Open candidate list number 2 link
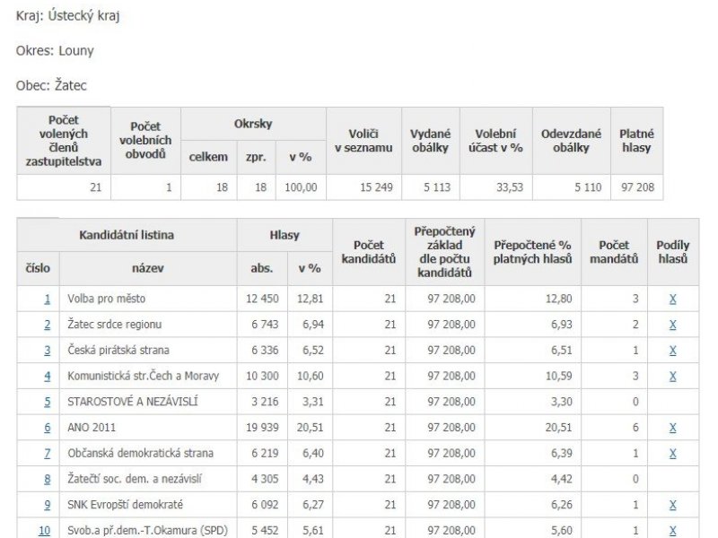718x538 pixels. click(x=48, y=325)
